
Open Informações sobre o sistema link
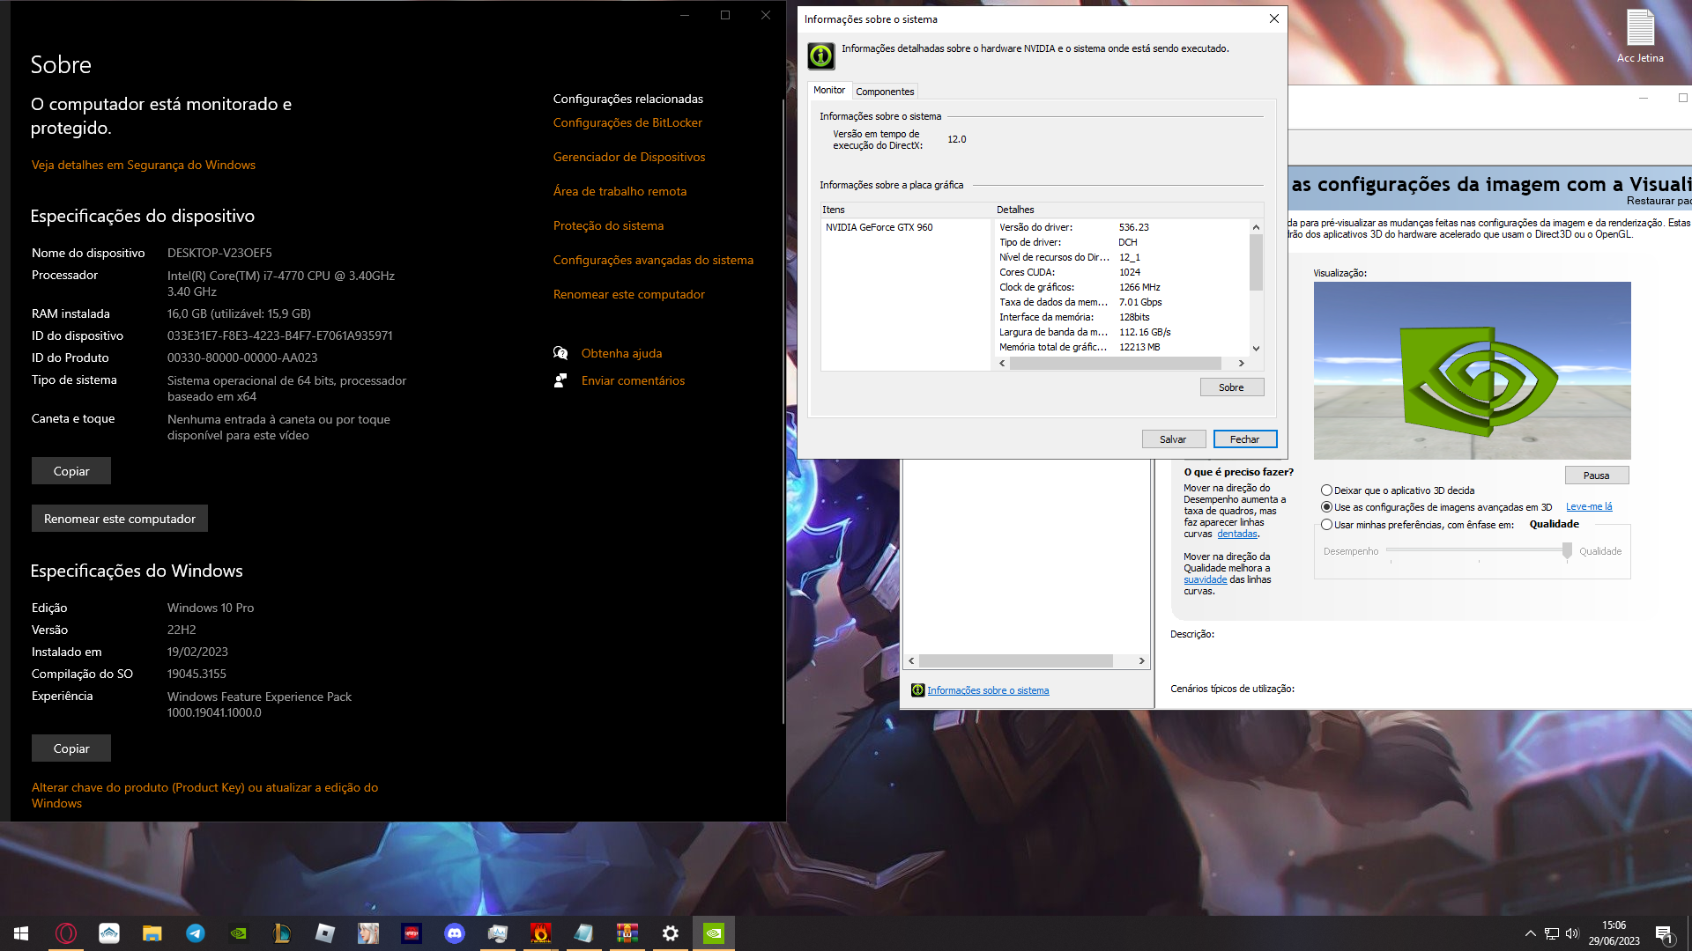(x=988, y=690)
